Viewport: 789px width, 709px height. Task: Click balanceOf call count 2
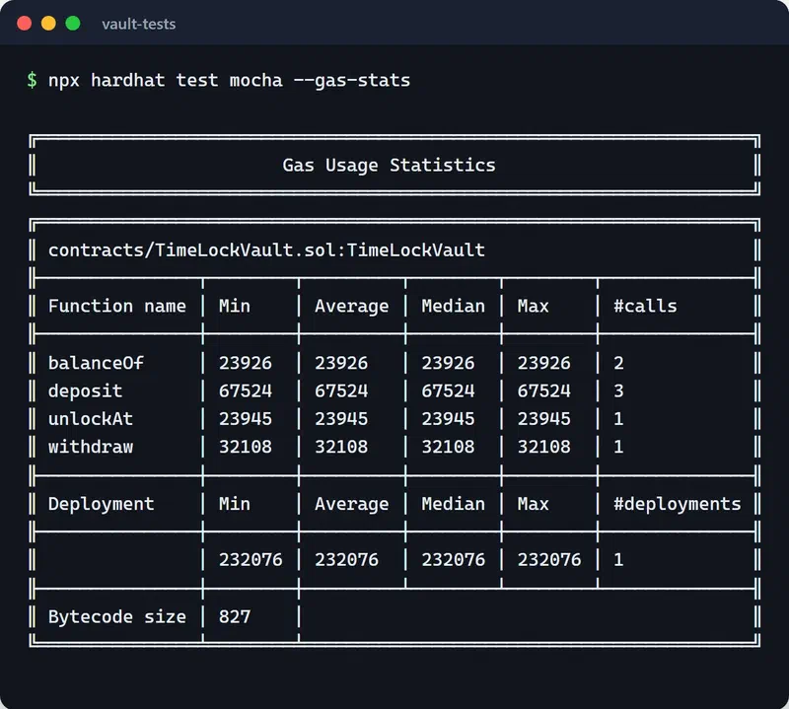click(x=618, y=363)
